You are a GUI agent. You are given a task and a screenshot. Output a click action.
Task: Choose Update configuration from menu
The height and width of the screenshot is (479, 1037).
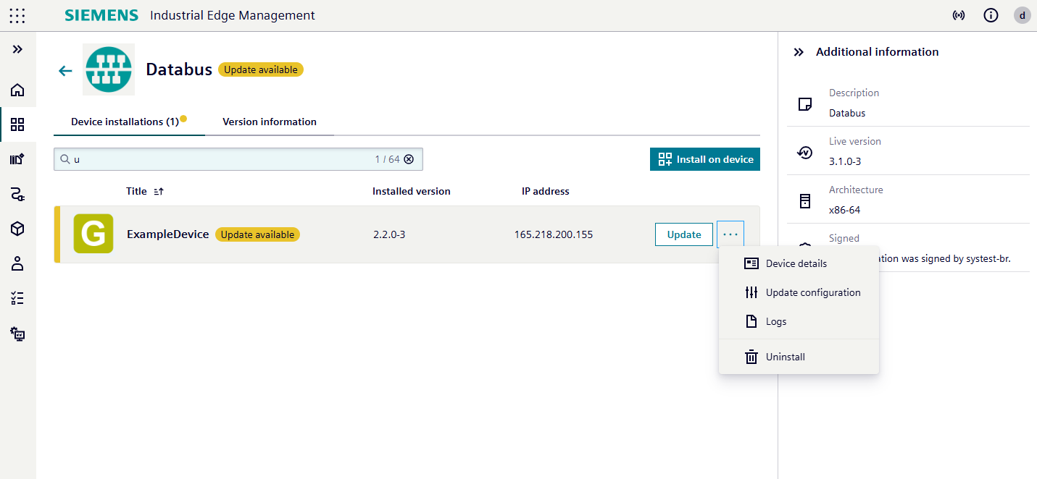(x=799, y=292)
